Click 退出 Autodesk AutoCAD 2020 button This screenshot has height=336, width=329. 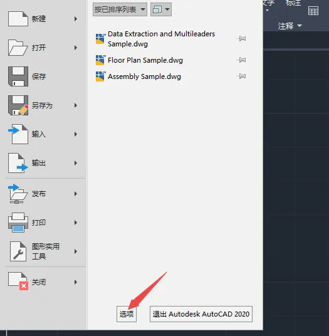click(x=201, y=314)
